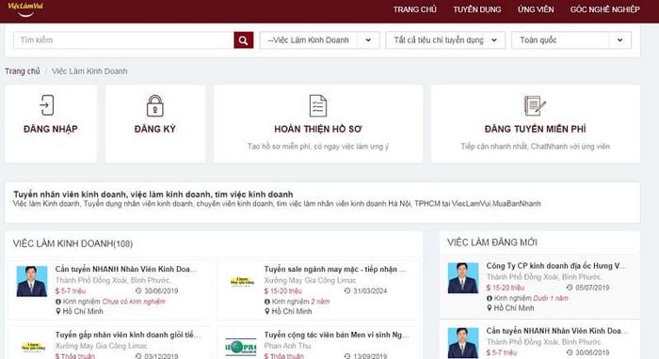Image resolution: width=659 pixels, height=359 pixels.
Task: Click the Limac logo on the Tuyển gấp card
Action: pyautogui.click(x=33, y=347)
